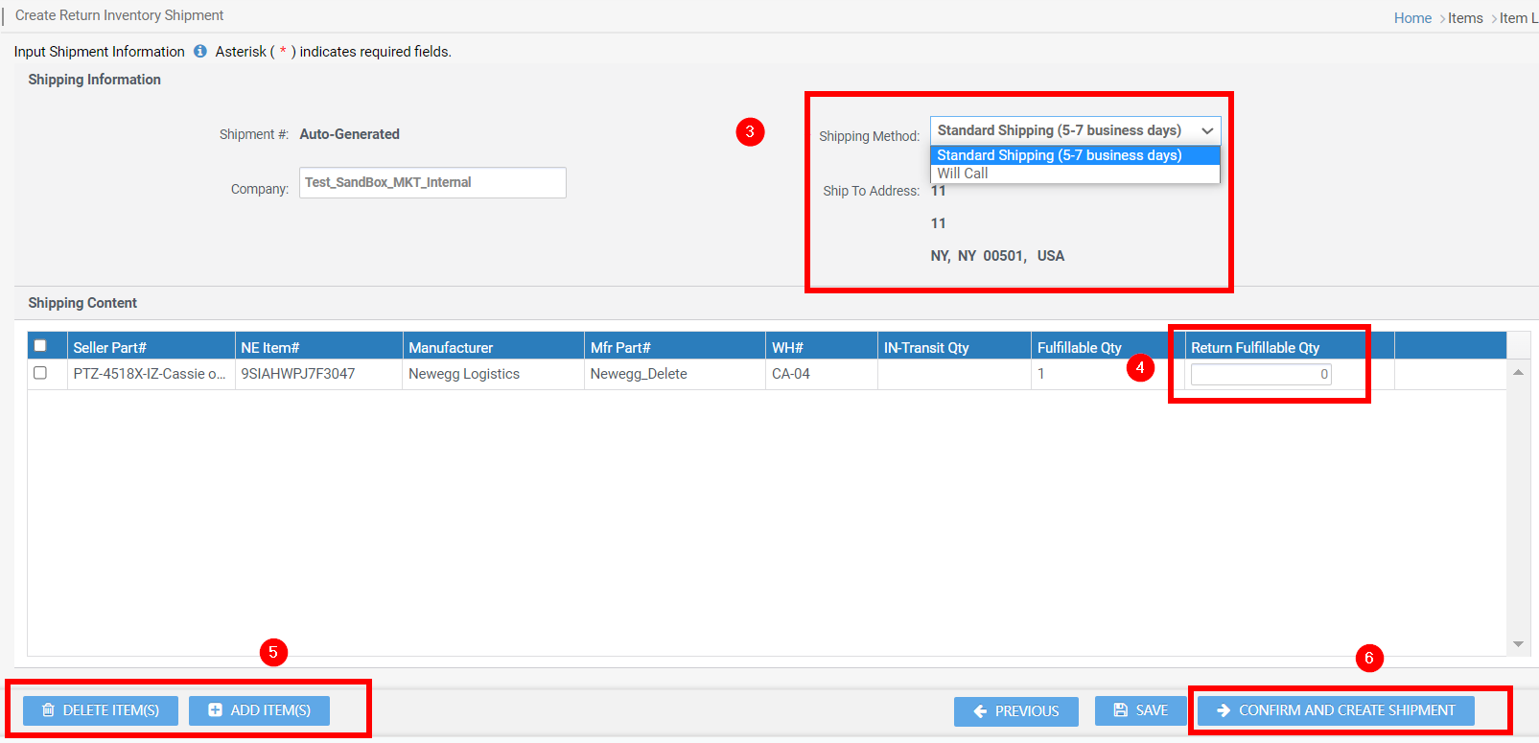
Task: Click the plus icon on Add Item(s)
Action: tap(216, 710)
